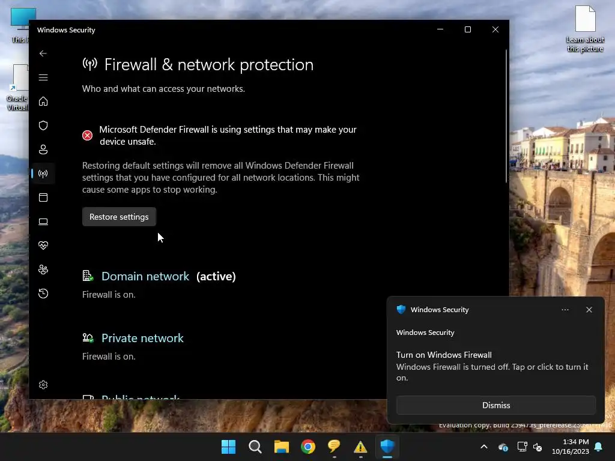Maximize the Windows Security window

[x=467, y=30]
